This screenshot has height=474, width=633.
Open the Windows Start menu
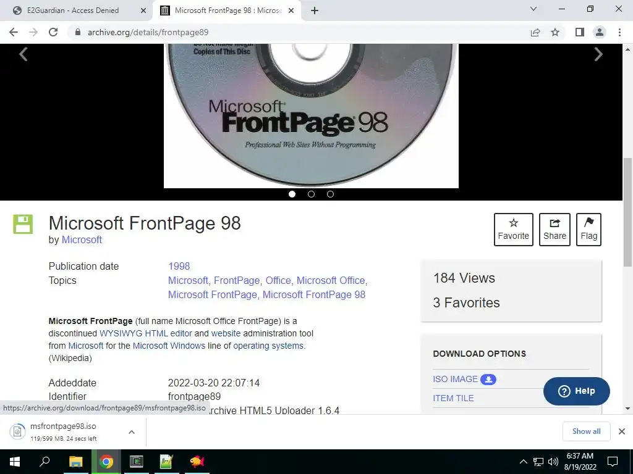pyautogui.click(x=15, y=462)
